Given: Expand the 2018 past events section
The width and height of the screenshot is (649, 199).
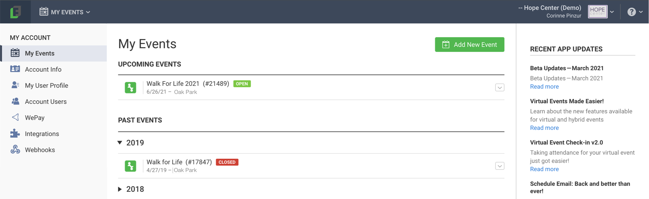Looking at the screenshot, I should (x=120, y=189).
